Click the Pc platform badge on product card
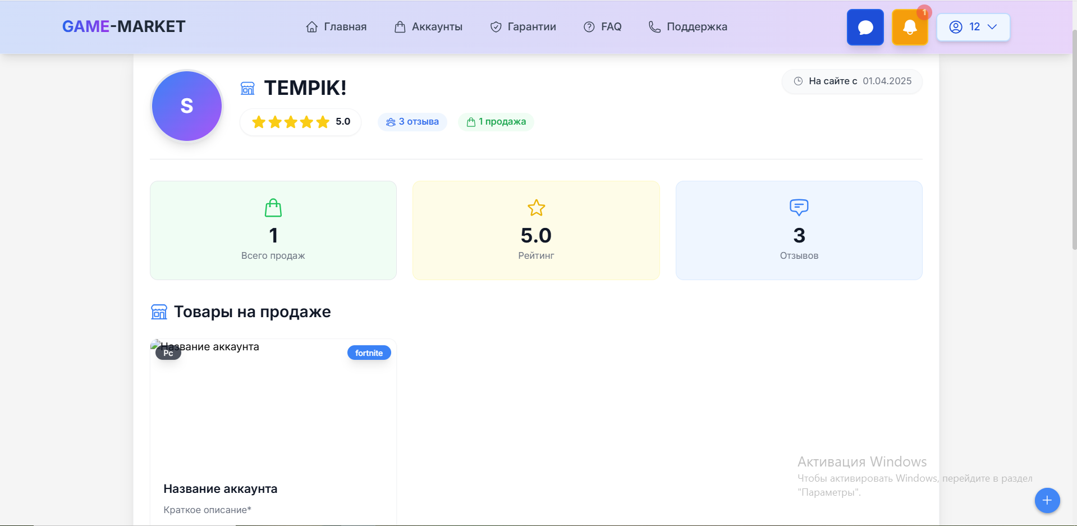This screenshot has height=526, width=1077. coord(168,353)
